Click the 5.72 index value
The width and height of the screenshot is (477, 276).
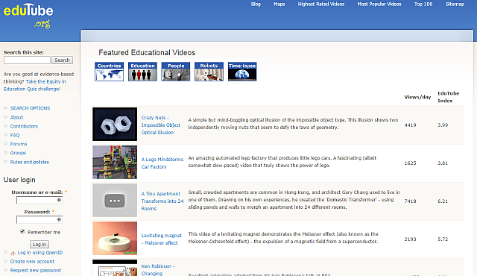(x=443, y=239)
